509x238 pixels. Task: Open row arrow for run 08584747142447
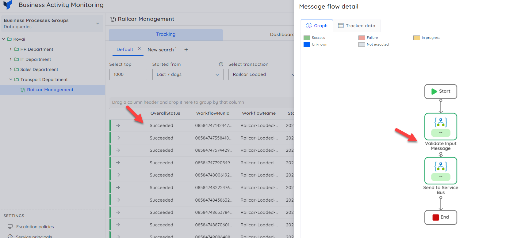(x=118, y=125)
